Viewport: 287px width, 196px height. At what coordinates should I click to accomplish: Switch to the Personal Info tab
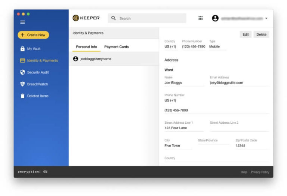87,47
